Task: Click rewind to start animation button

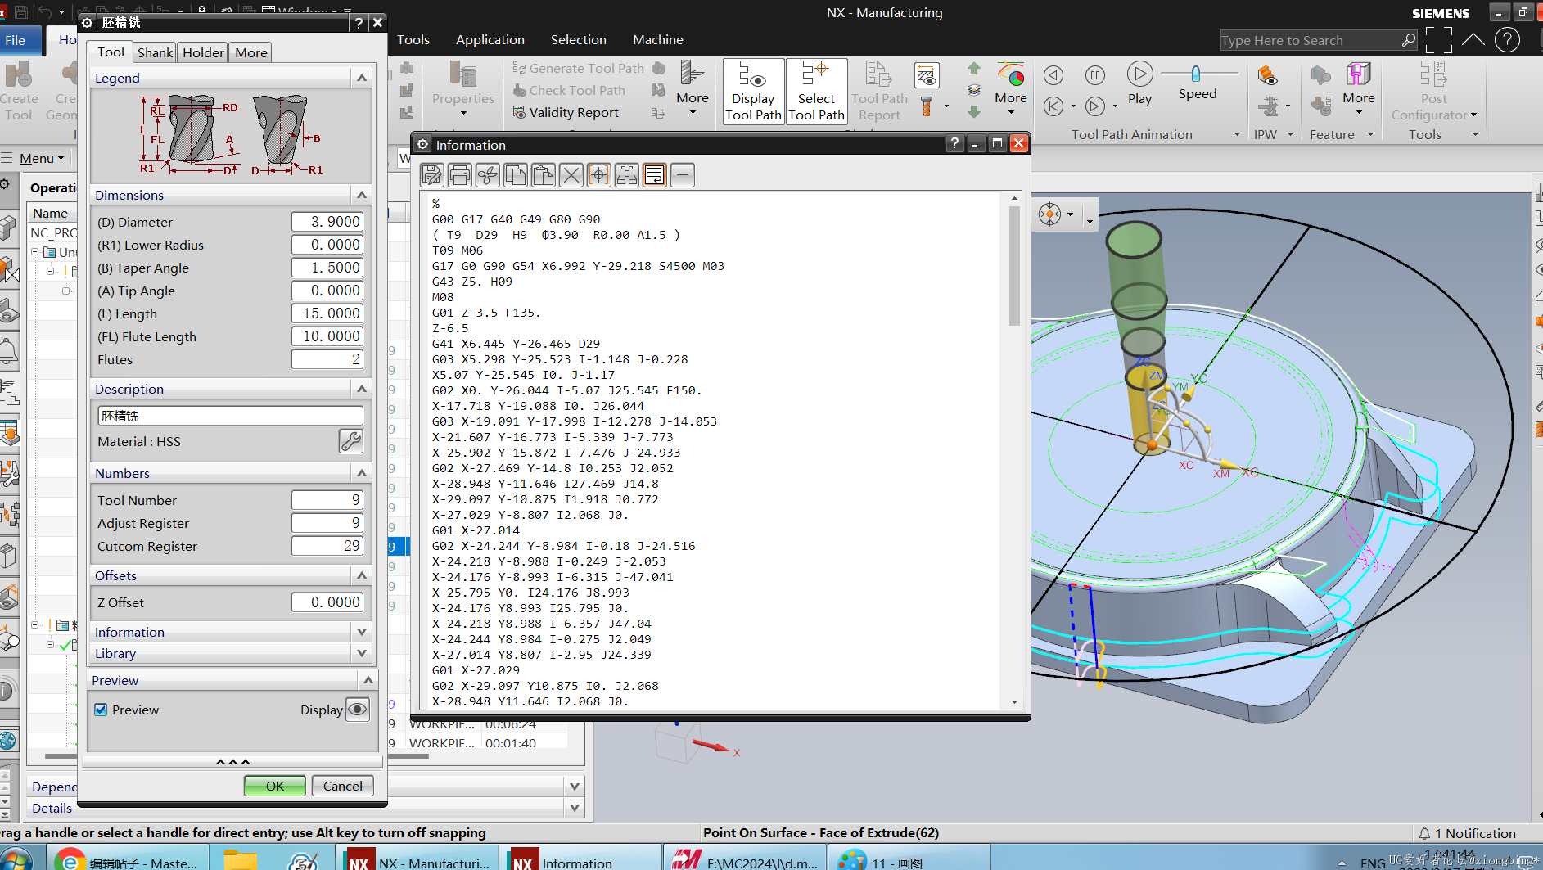Action: pyautogui.click(x=1053, y=106)
